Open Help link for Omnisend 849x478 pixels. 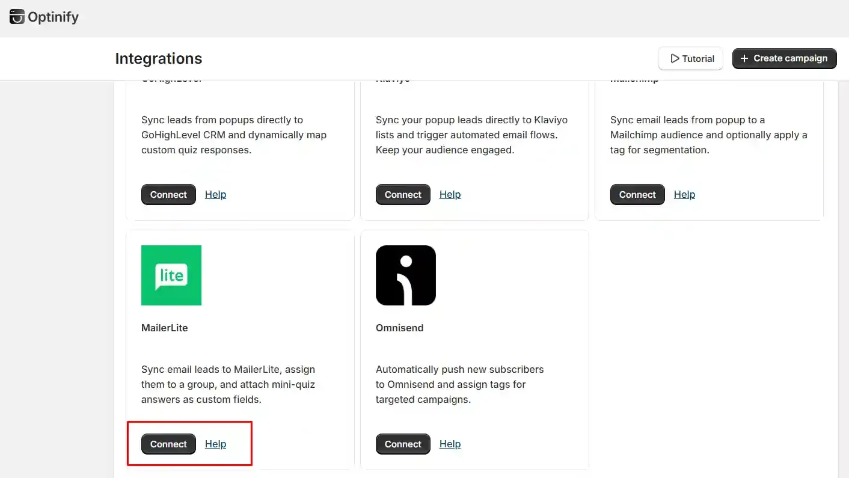[x=450, y=444]
